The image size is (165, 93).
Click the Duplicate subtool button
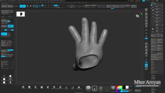pyautogui.click(x=154, y=46)
